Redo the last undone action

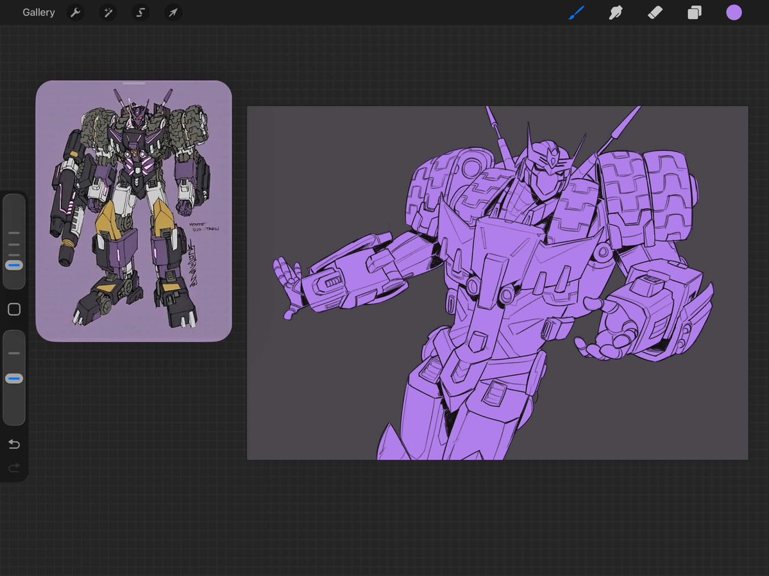[x=14, y=468]
